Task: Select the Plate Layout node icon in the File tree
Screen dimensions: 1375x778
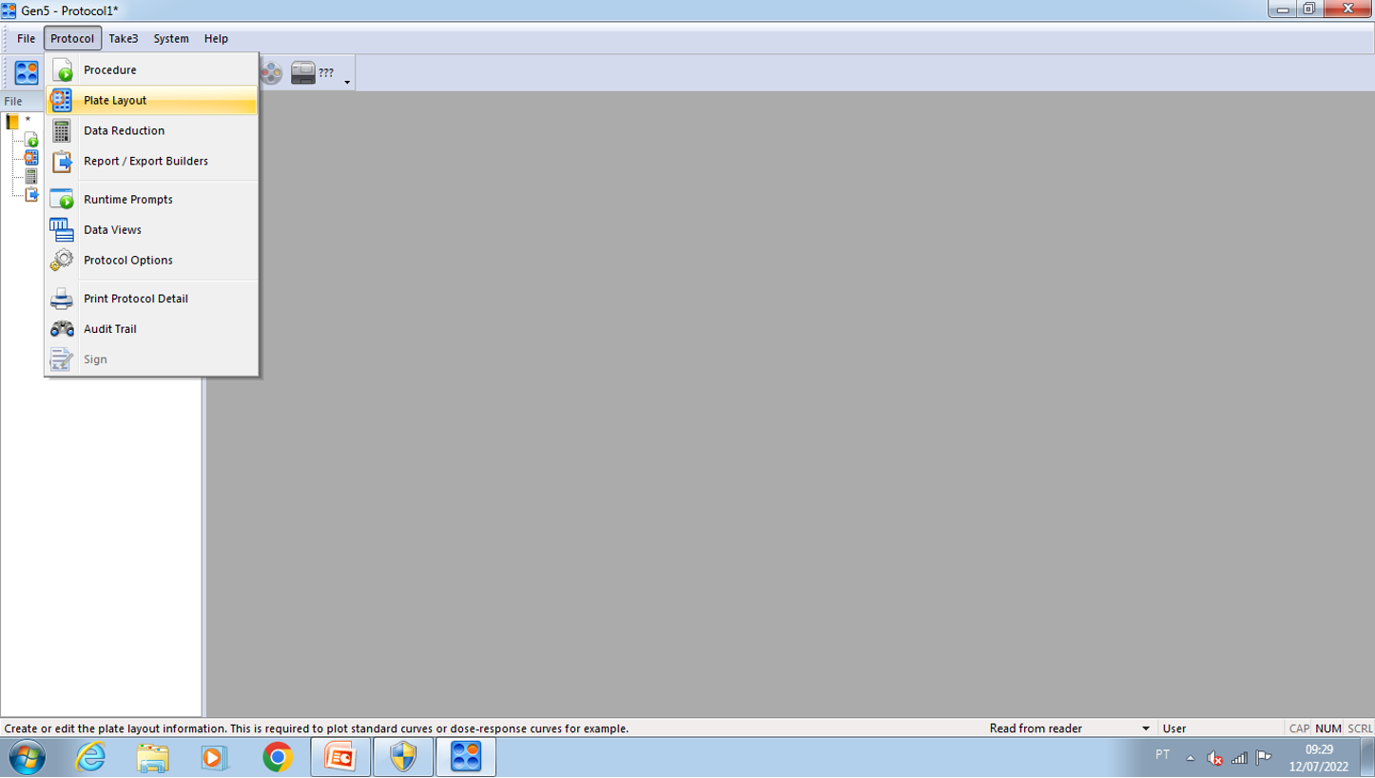Action: pos(31,158)
